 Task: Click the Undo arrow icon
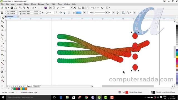point(33,8)
